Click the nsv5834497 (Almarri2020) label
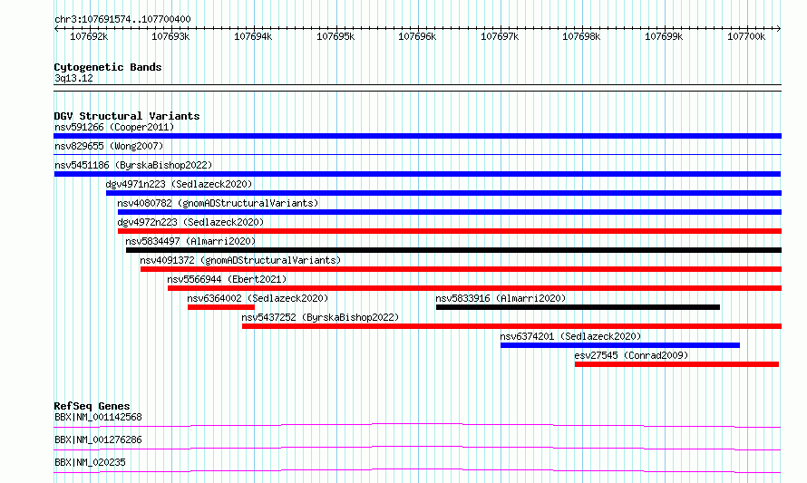Viewport: 807px width, 483px height. point(190,241)
